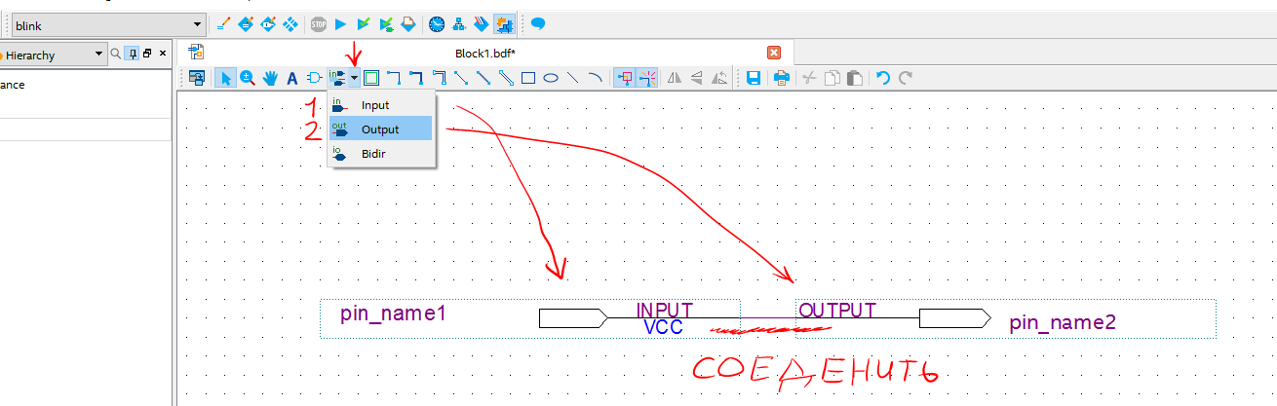Select the Orthogonal Bus tool
The height and width of the screenshot is (406, 1277).
416,78
